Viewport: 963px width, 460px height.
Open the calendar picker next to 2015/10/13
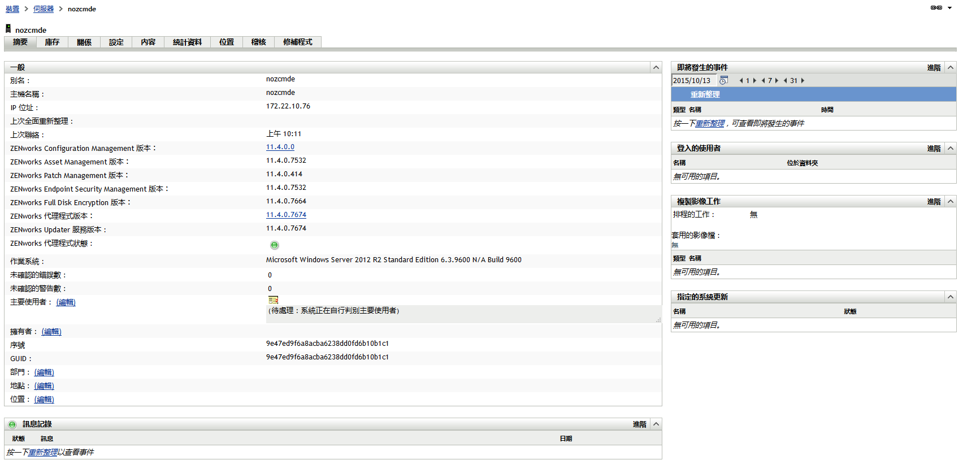pos(723,81)
